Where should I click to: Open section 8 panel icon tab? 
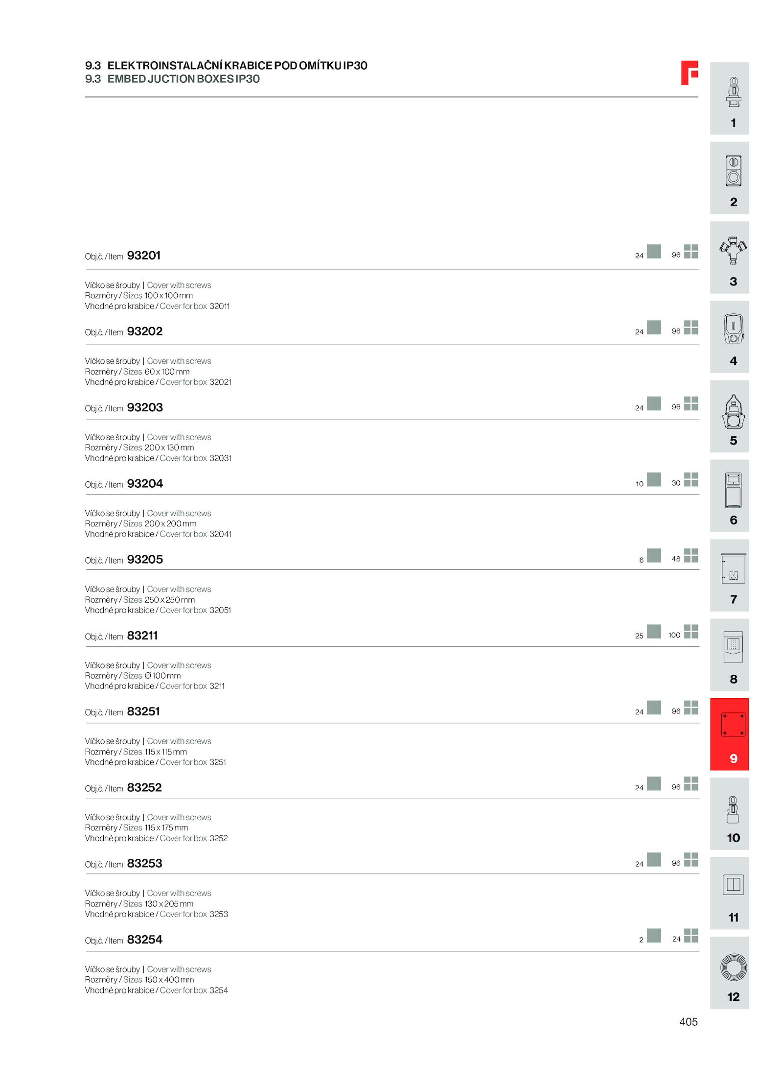[x=729, y=655]
